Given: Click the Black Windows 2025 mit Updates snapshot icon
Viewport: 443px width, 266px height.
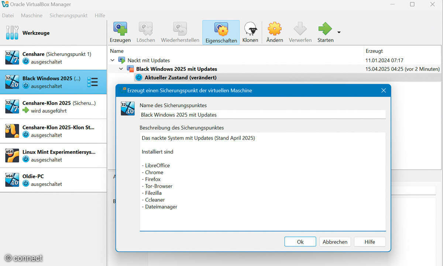Looking at the screenshot, I should (x=130, y=69).
